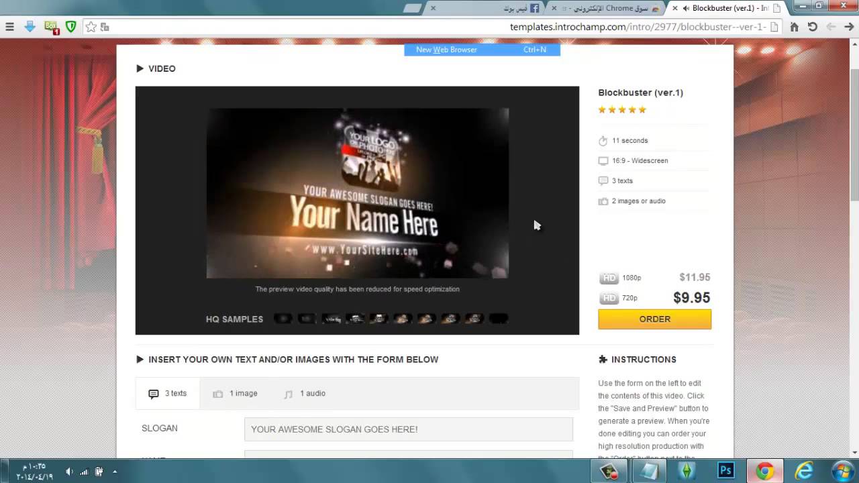Viewport: 859px width, 483px height.
Task: Launch Internet Explorer from the taskbar
Action: point(803,471)
